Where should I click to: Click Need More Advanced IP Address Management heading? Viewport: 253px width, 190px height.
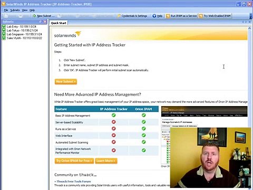coord(98,94)
